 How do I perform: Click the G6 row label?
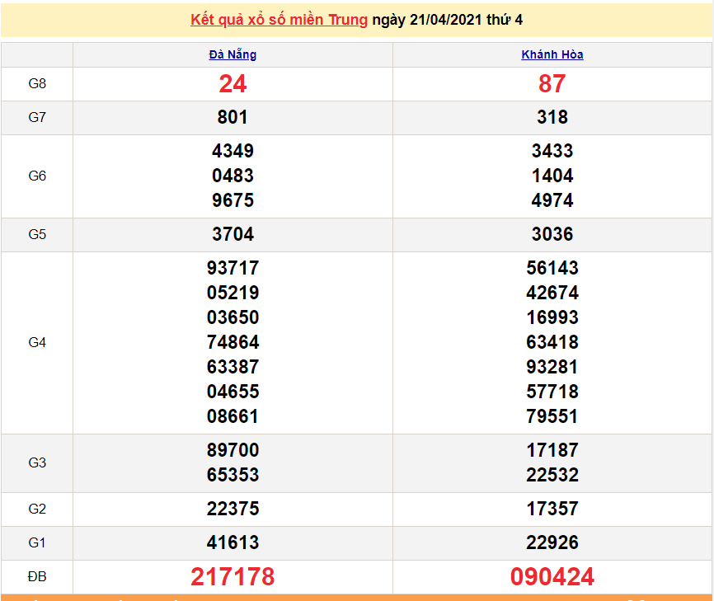pyautogui.click(x=37, y=176)
